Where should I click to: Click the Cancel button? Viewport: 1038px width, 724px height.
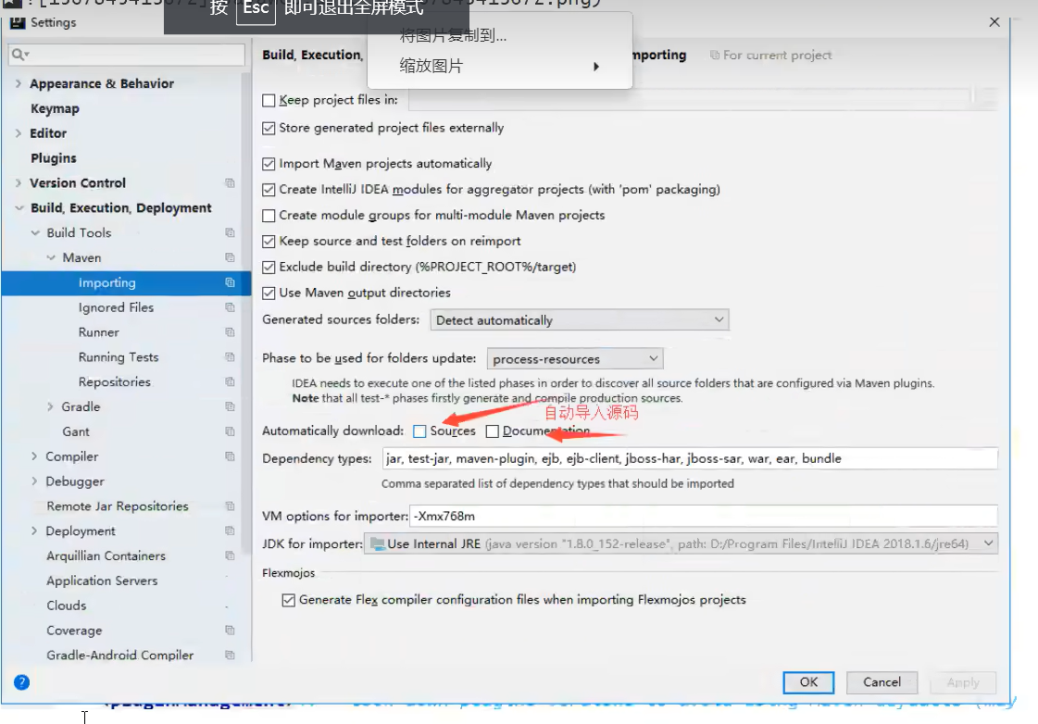click(x=882, y=682)
